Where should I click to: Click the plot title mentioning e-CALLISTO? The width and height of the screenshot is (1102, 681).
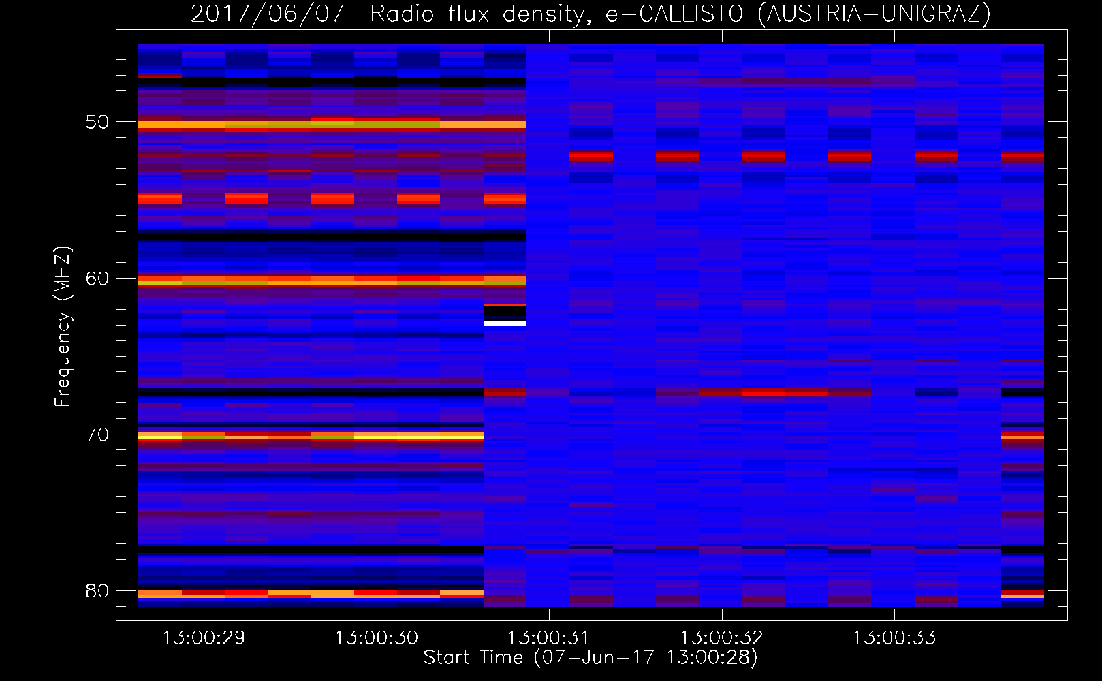click(591, 14)
